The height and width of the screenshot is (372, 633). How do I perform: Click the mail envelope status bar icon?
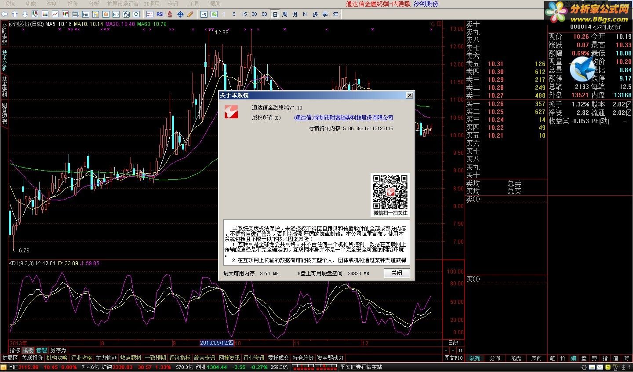600,367
